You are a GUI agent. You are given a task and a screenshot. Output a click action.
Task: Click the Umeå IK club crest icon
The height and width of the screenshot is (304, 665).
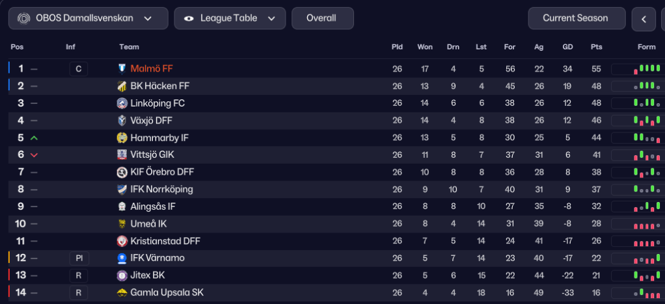pyautogui.click(x=122, y=223)
